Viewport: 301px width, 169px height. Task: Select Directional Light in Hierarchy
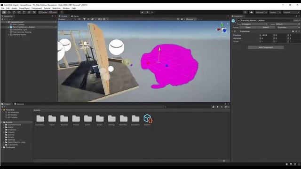pyautogui.click(x=20, y=30)
